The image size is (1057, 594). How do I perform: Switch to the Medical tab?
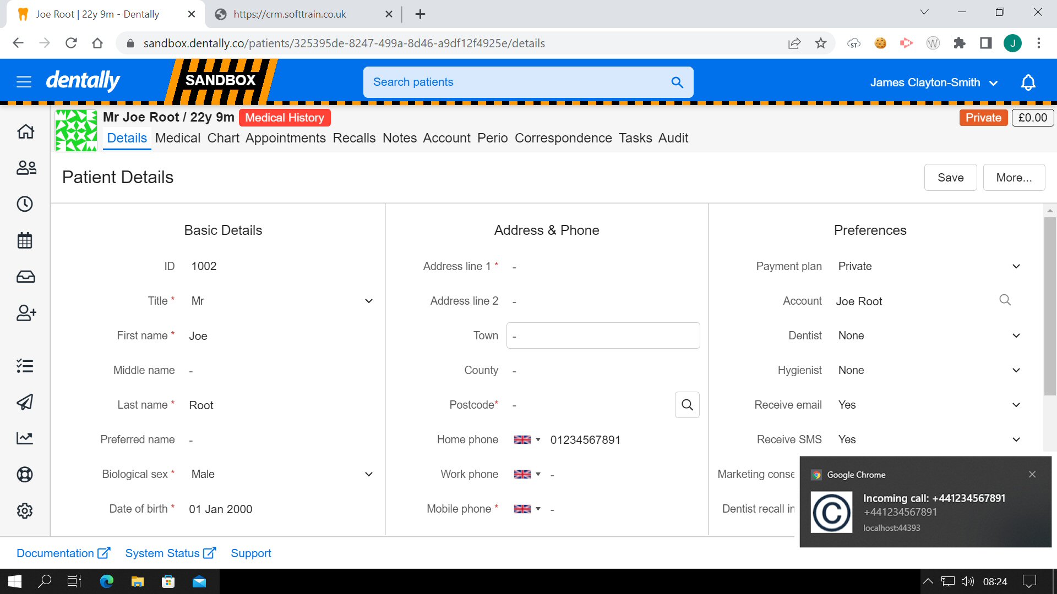click(177, 138)
